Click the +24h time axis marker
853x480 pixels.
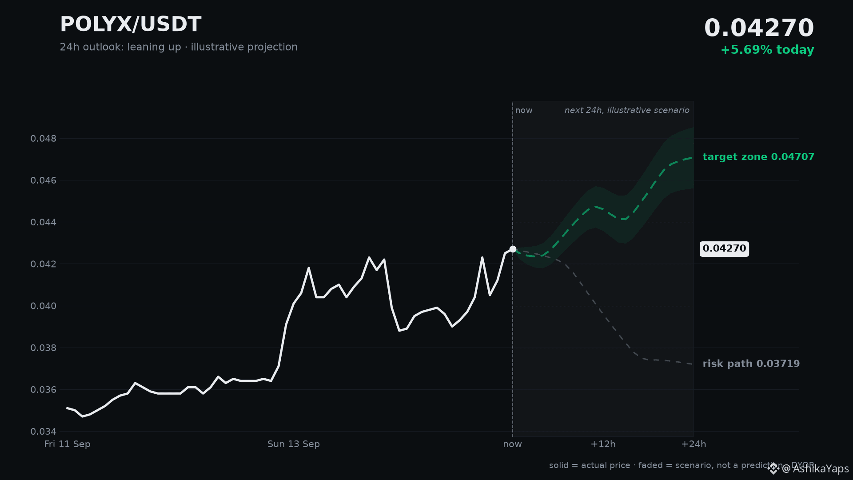point(694,444)
